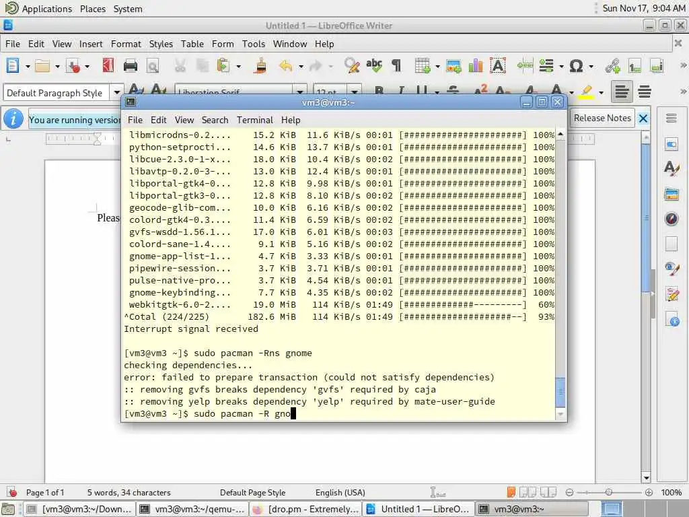689x517 pixels.
Task: Open the Places panel menu
Action: (x=93, y=9)
